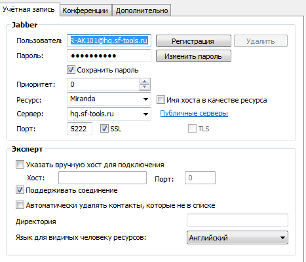Switch to the Учётная запись tab
This screenshot has height=262, width=306.
[29, 9]
